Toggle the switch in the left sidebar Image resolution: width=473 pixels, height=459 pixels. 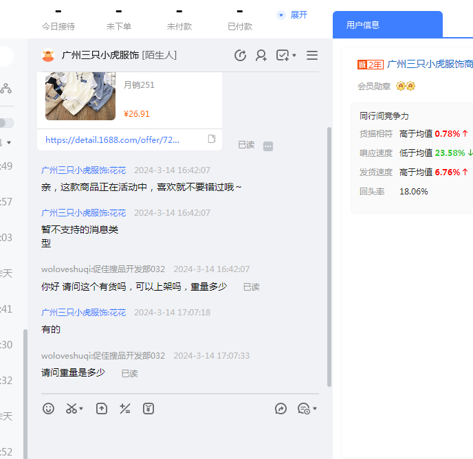pyautogui.click(x=5, y=123)
